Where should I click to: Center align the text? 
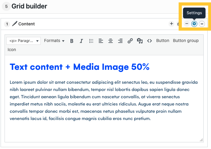coord(111,41)
